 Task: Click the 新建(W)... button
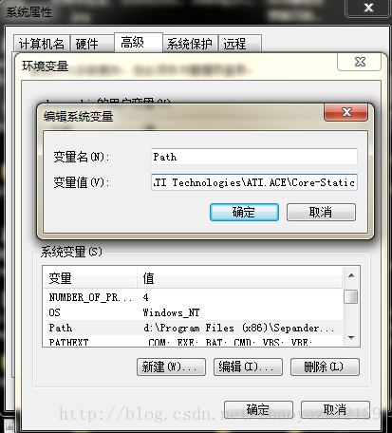[x=171, y=367]
